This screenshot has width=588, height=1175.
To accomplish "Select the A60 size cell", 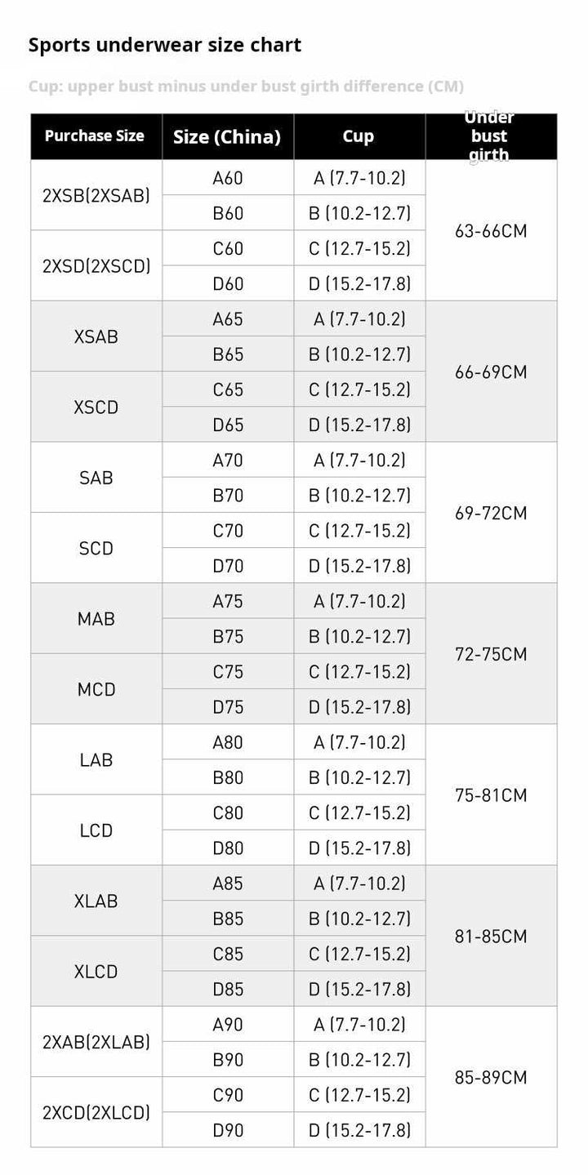I will [228, 178].
